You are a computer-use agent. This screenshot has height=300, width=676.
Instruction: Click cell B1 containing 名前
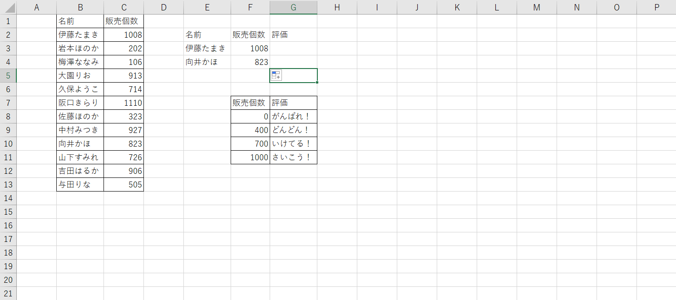[x=80, y=21]
